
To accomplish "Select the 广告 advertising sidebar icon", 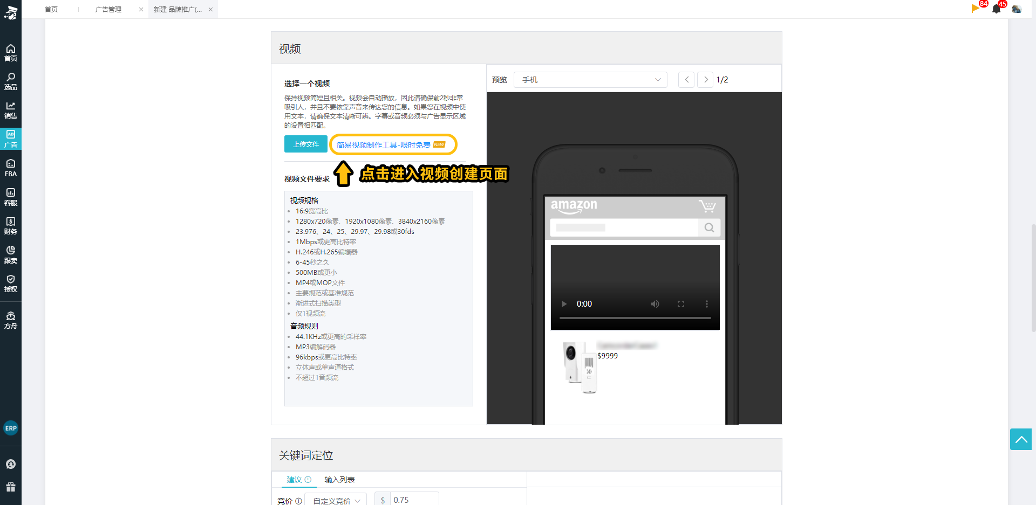I will [11, 139].
